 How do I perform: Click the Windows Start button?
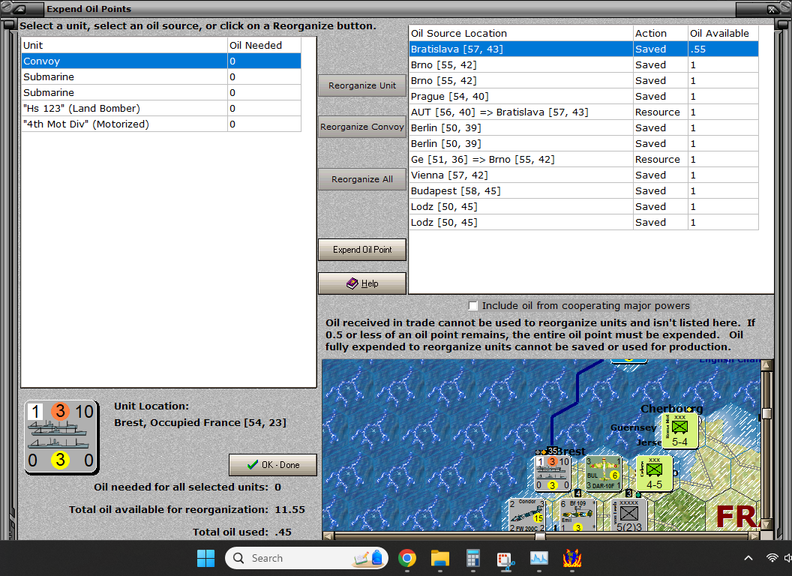pos(205,558)
